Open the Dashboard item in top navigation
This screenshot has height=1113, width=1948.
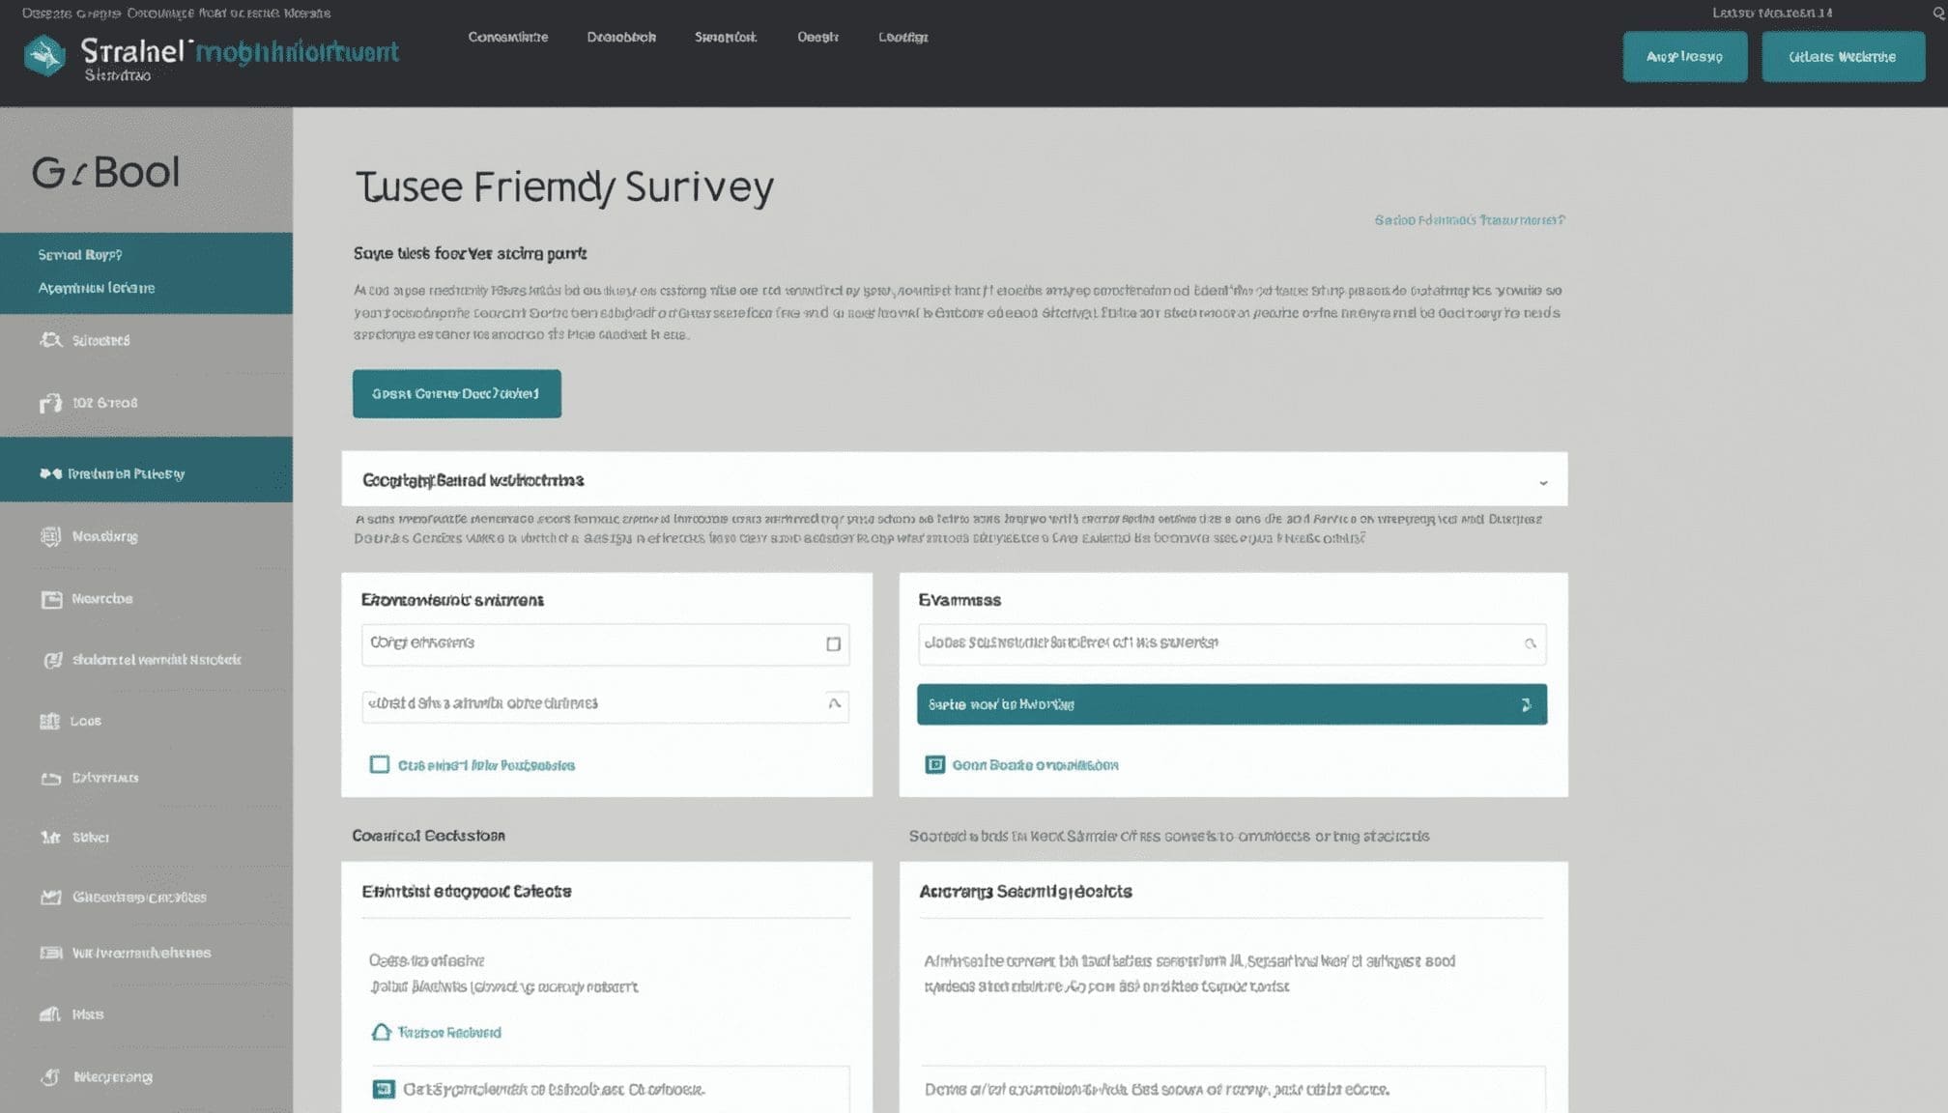point(621,37)
